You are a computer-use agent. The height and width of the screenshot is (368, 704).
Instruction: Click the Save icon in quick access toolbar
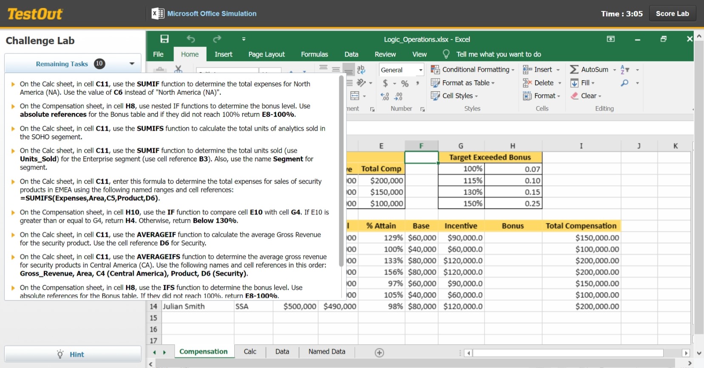click(x=165, y=39)
